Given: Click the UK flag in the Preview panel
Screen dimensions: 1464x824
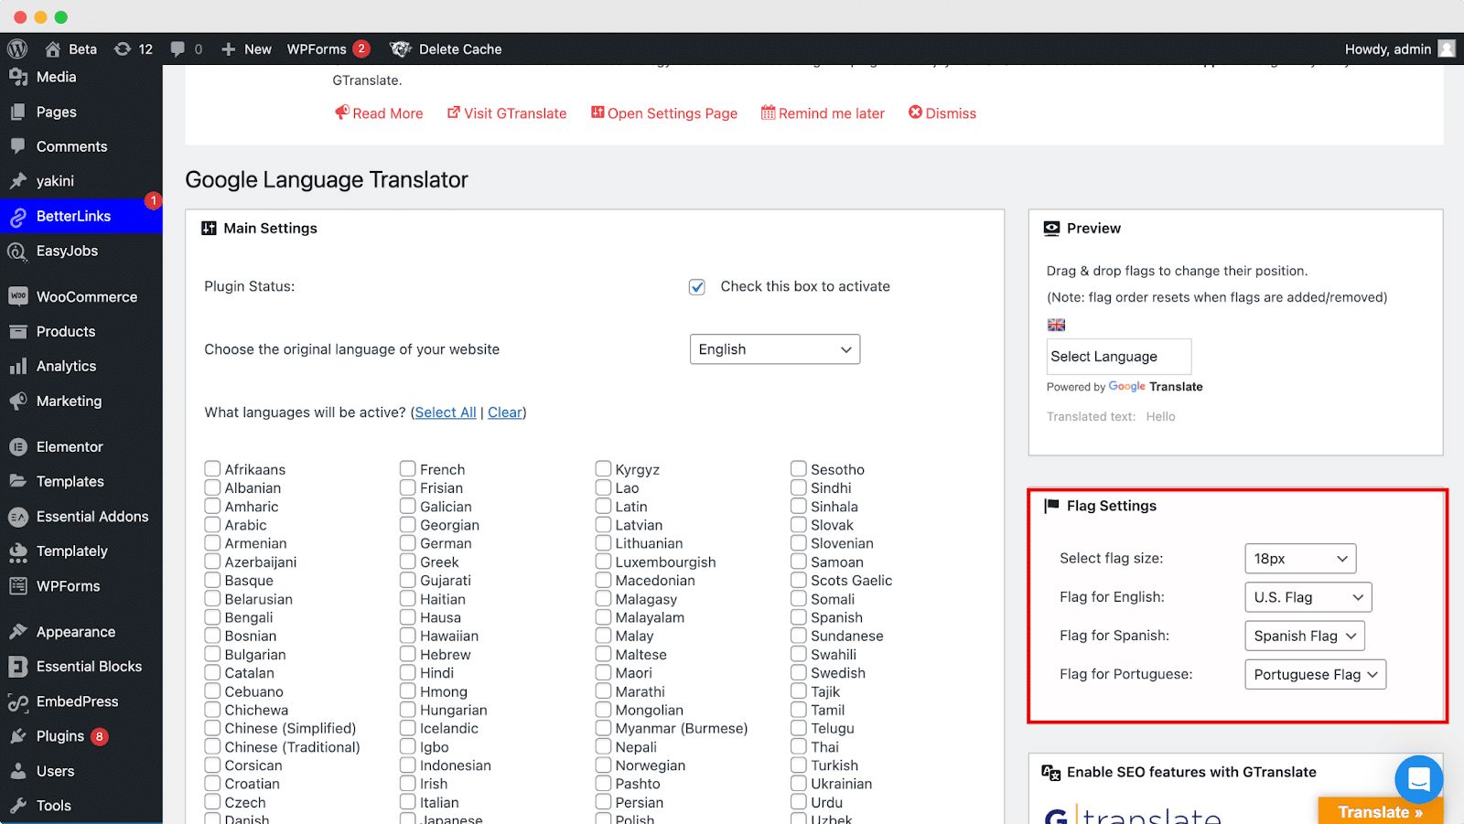Looking at the screenshot, I should click(1056, 325).
